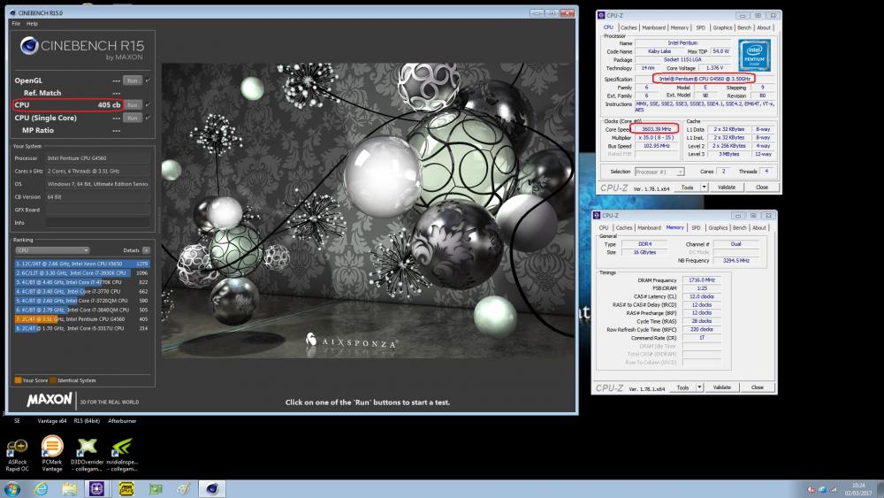Open Mainboard tab in lower CPU-Z window
This screenshot has height=498, width=884.
pyautogui.click(x=649, y=228)
